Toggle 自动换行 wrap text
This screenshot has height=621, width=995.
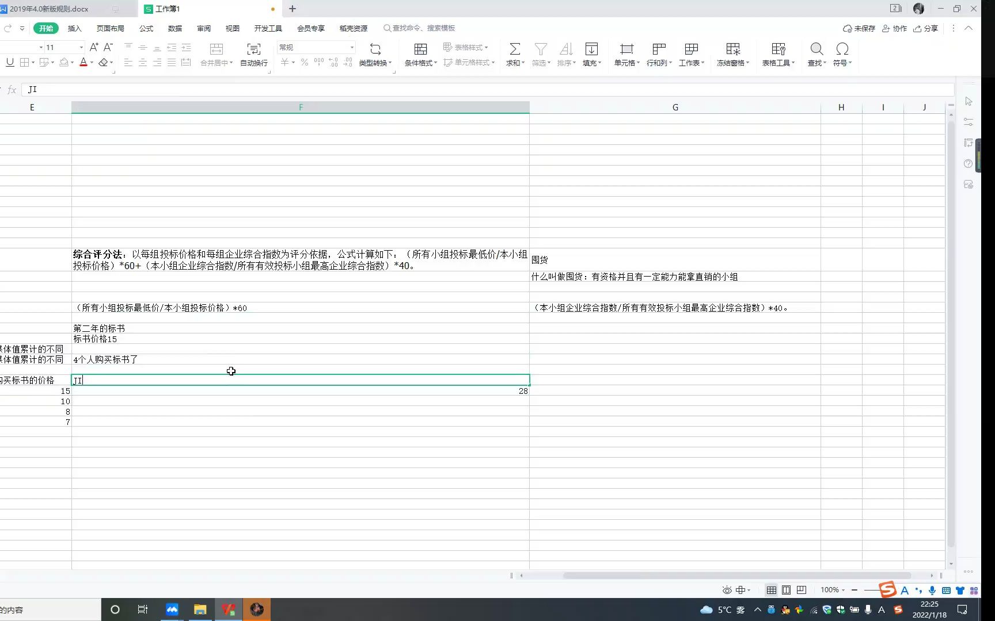(254, 55)
